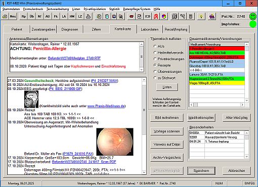Open the Datenpflege/System menu
The width and height of the screenshot is (258, 187).
(x=137, y=9)
